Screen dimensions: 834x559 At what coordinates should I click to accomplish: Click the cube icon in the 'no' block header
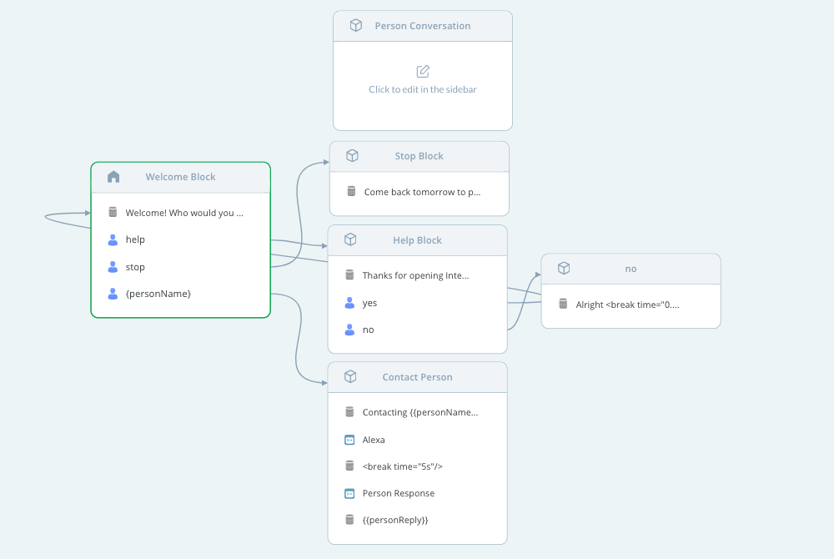[x=564, y=269]
